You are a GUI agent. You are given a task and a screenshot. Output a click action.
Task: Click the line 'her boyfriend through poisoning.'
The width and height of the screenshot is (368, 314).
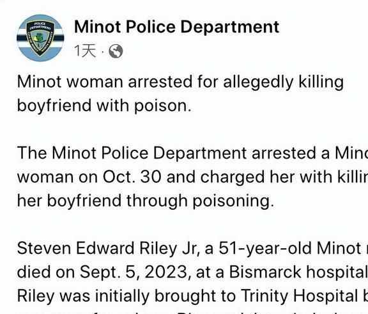coord(146,201)
